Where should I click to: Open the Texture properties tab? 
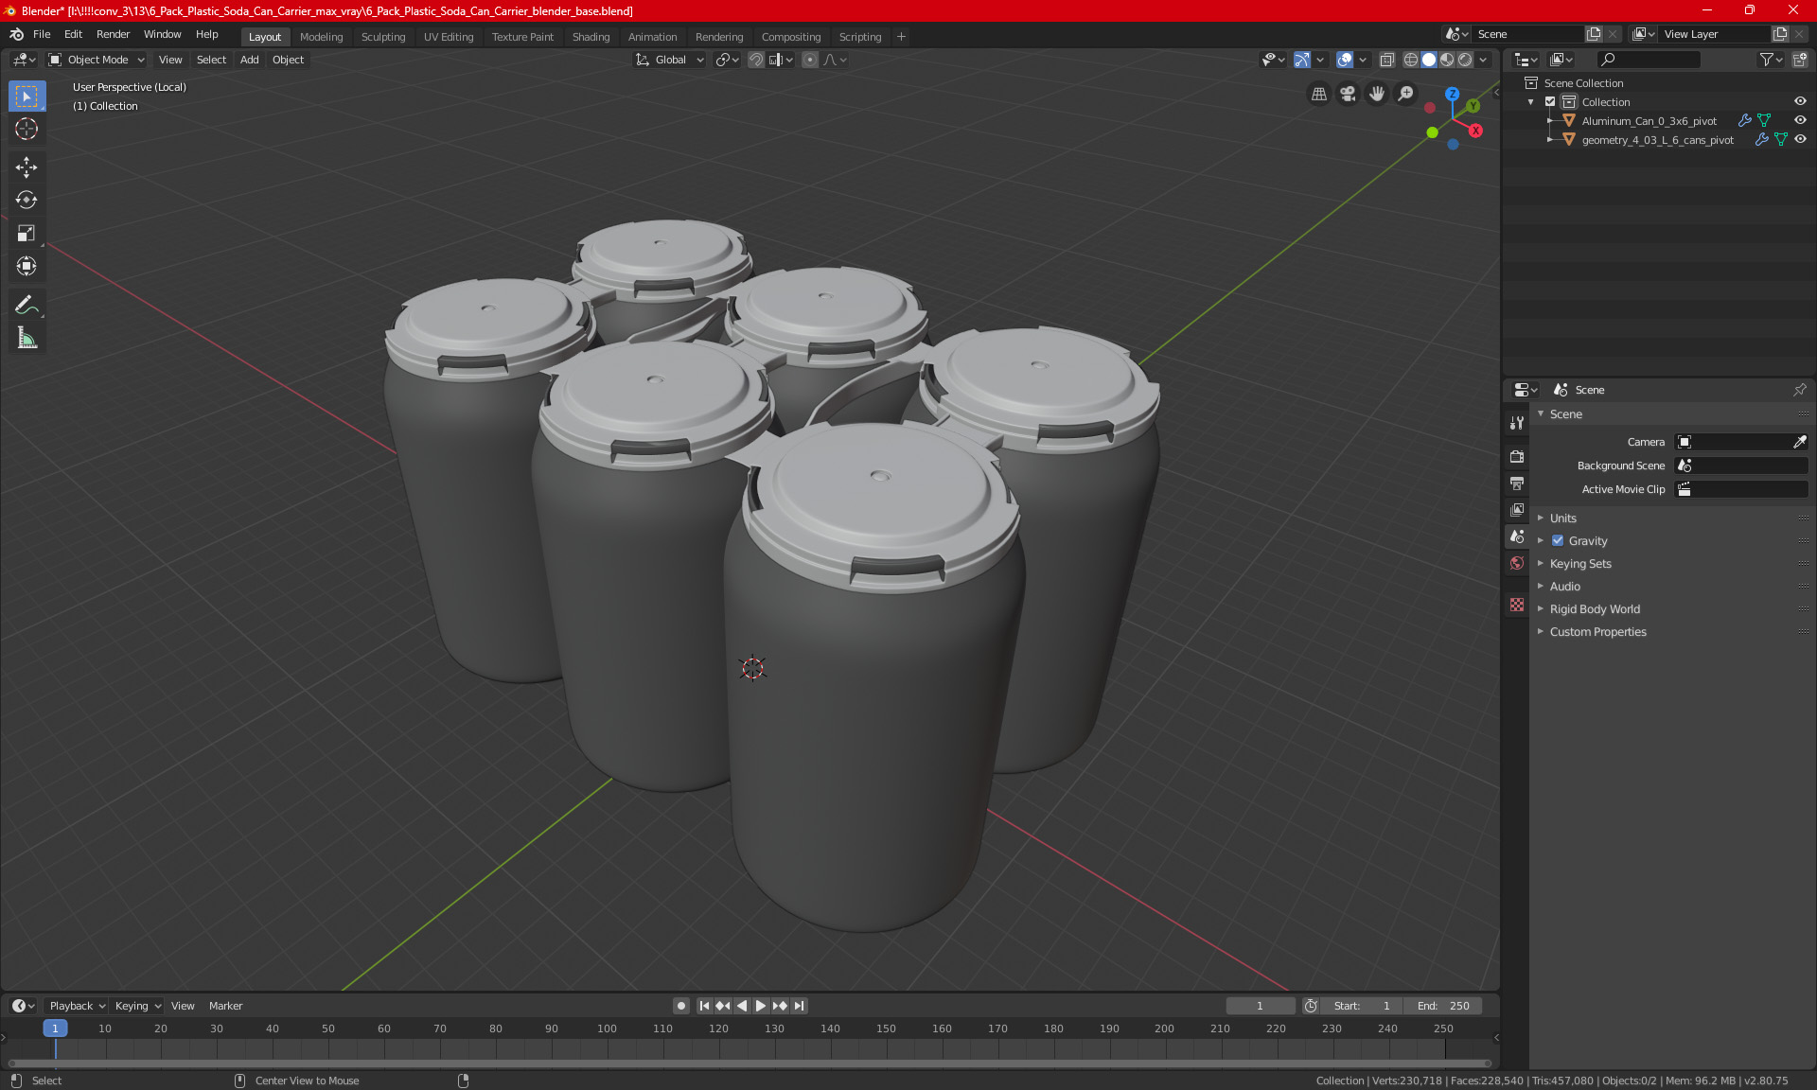pyautogui.click(x=1517, y=605)
